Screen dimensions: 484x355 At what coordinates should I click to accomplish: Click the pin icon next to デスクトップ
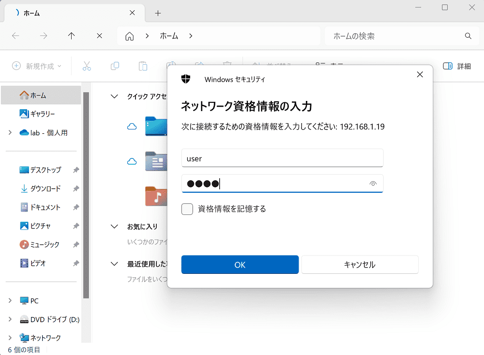click(76, 170)
